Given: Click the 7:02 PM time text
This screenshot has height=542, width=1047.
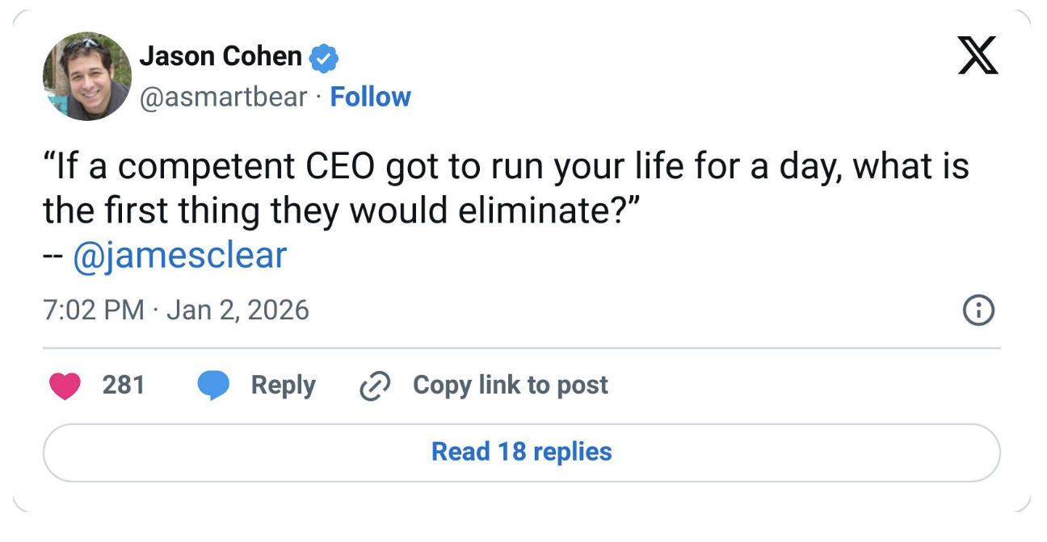Looking at the screenshot, I should click(x=94, y=310).
